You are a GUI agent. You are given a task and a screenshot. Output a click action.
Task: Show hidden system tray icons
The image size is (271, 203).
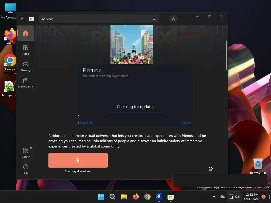(214, 197)
